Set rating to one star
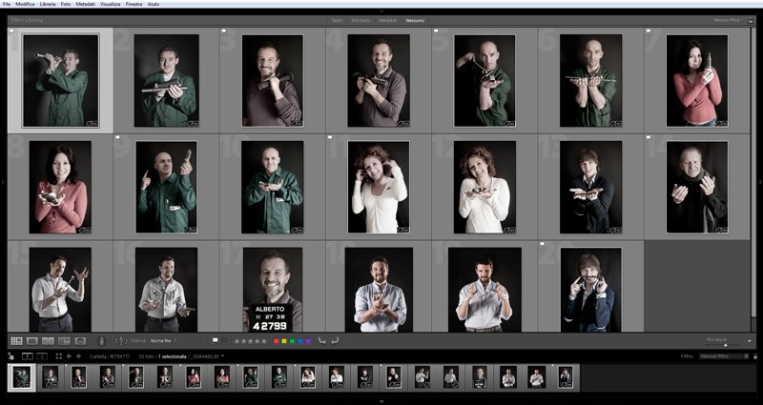763x405 pixels. click(x=237, y=341)
